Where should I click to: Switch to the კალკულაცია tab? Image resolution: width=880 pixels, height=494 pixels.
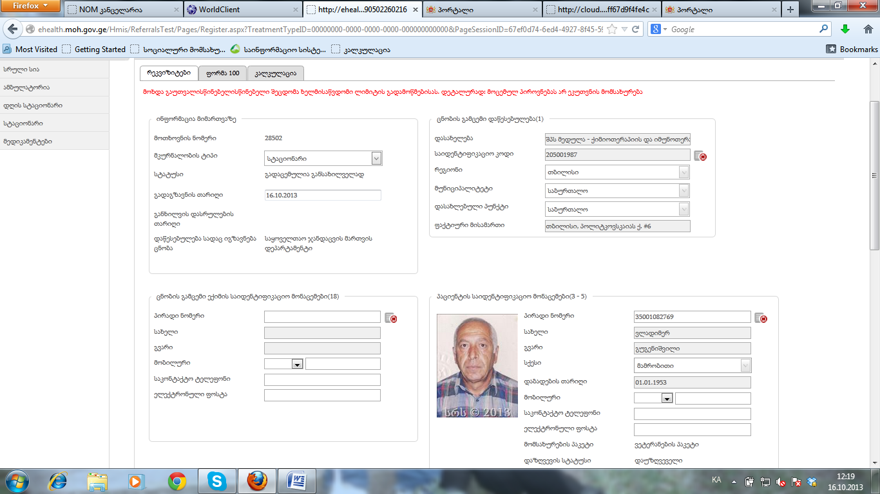coord(275,73)
